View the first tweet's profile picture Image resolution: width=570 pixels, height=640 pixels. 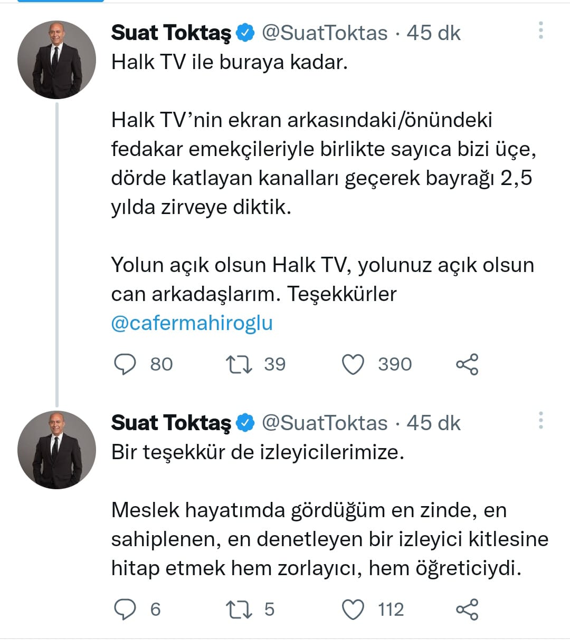click(x=57, y=60)
